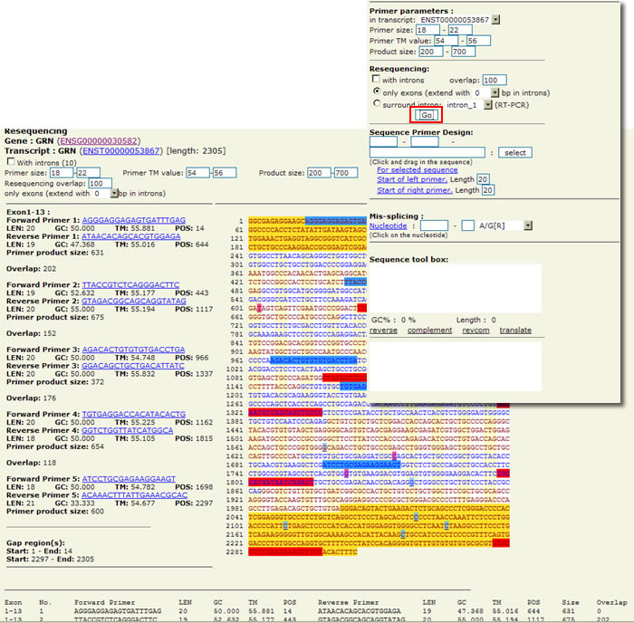
Task: Click the 'For selected sequence' link
Action: click(x=418, y=170)
